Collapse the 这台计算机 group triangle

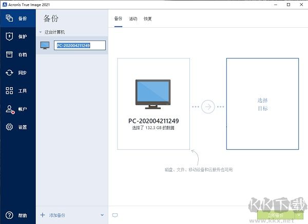coord(41,32)
